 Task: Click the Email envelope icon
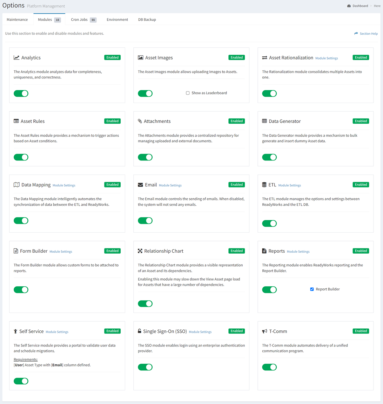click(140, 185)
